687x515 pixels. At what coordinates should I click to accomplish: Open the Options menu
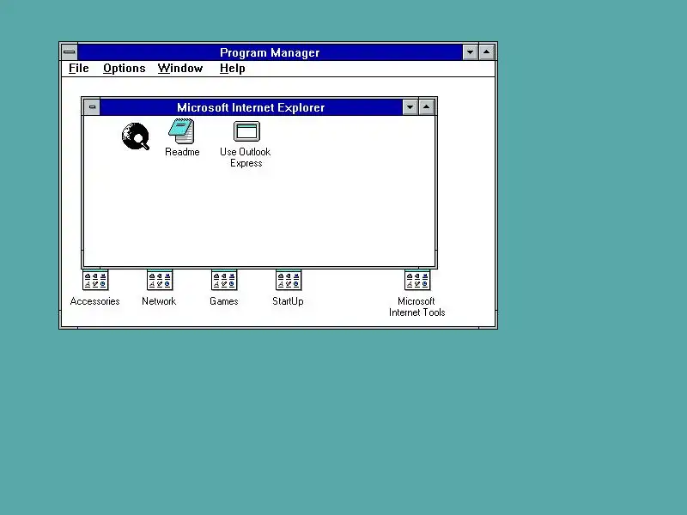coord(124,69)
